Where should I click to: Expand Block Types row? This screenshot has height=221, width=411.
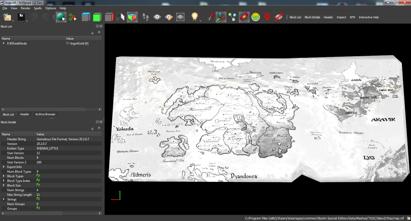point(4,176)
